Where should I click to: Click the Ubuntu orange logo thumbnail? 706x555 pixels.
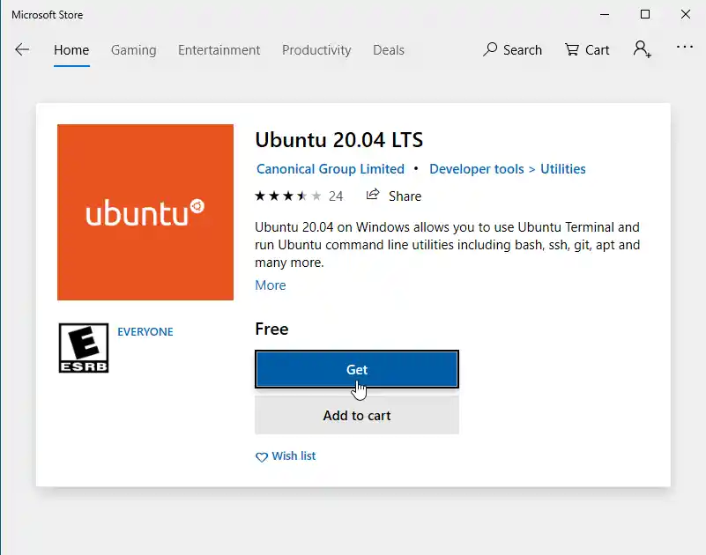coord(145,212)
